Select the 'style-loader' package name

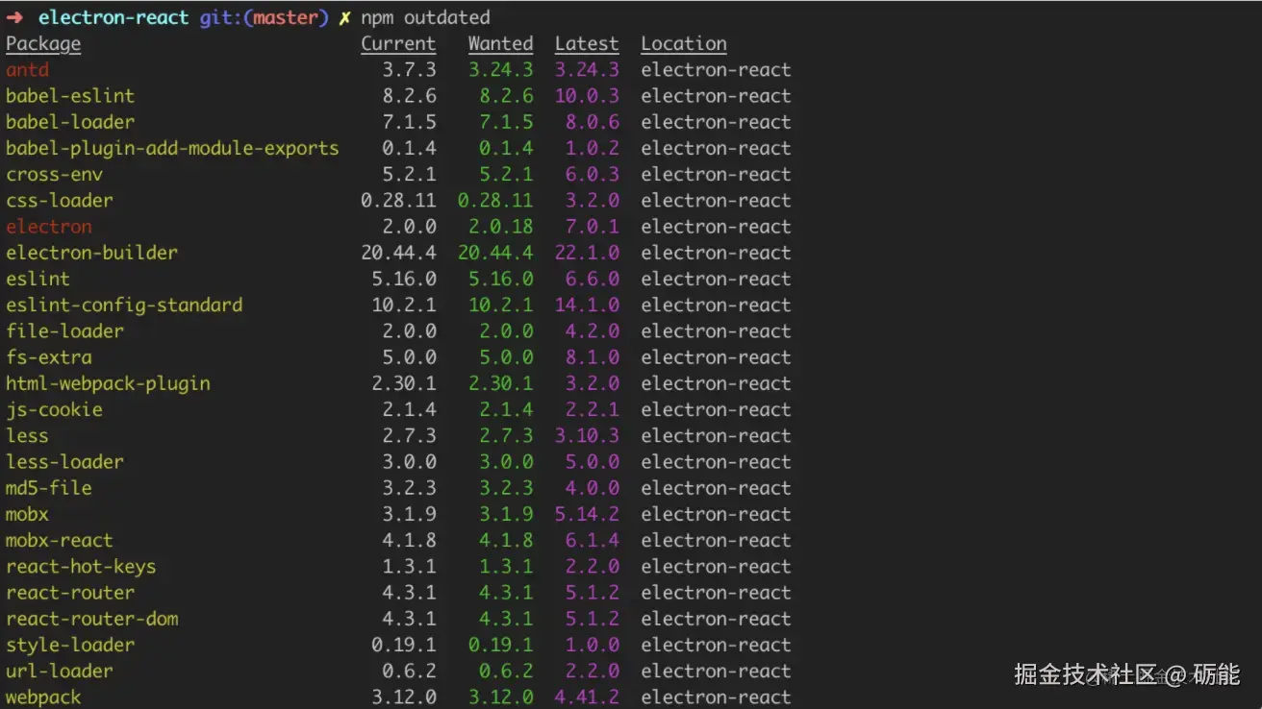(x=70, y=645)
